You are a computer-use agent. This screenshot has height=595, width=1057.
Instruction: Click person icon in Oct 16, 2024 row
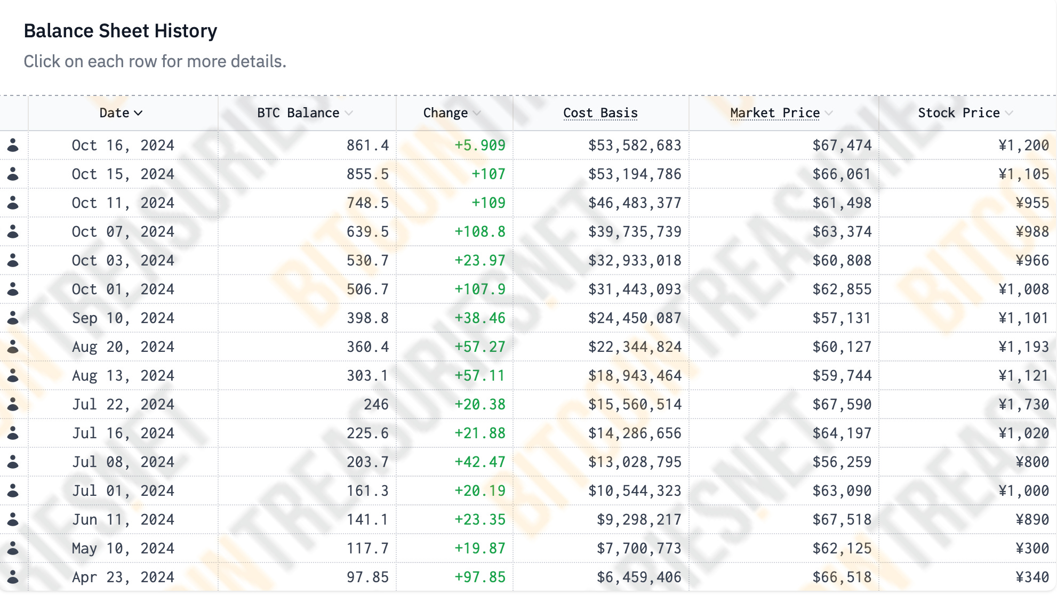click(13, 145)
